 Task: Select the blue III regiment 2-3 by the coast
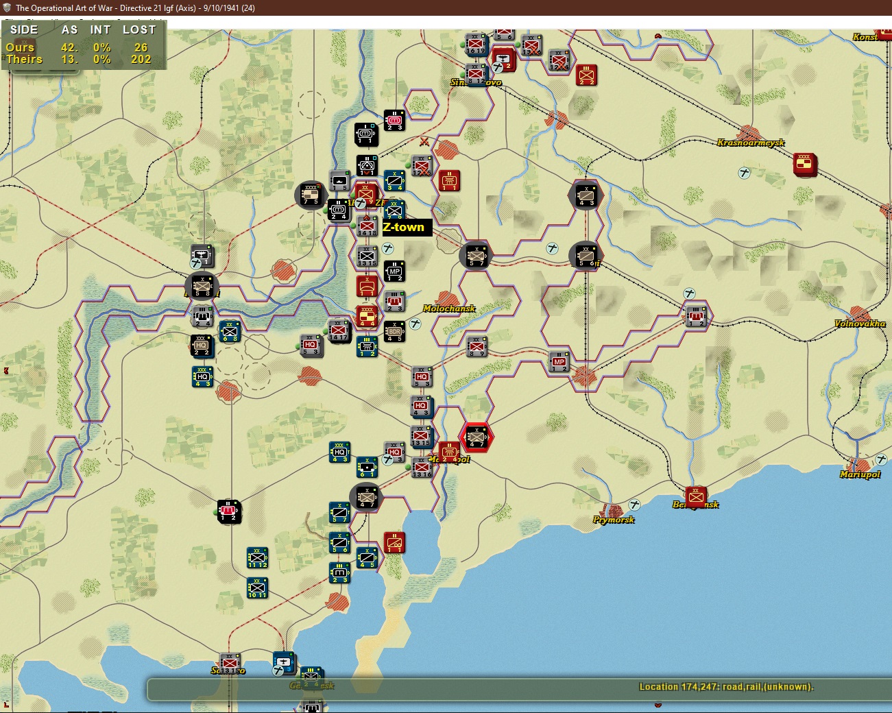click(339, 572)
